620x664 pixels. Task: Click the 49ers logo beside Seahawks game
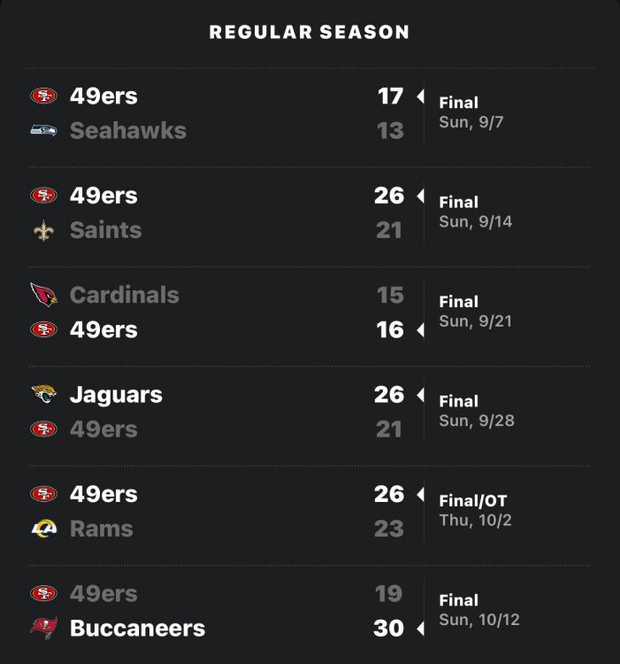pos(43,96)
